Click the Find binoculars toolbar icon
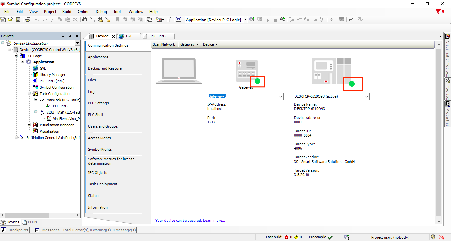The height and width of the screenshot is (241, 451). click(x=85, y=20)
